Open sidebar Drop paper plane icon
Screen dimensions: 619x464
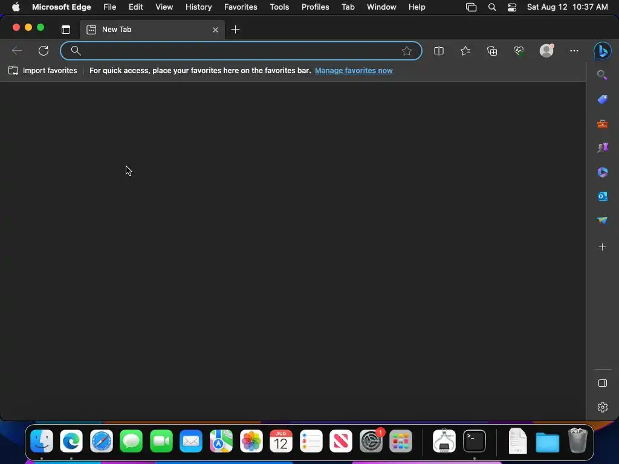603,220
